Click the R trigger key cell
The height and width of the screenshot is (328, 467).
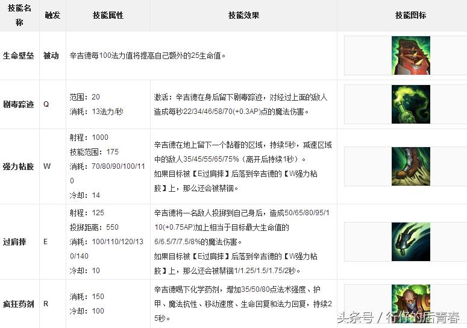click(x=46, y=303)
